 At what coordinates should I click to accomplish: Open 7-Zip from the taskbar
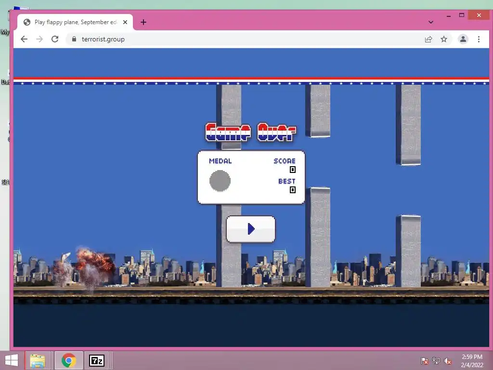click(96, 360)
